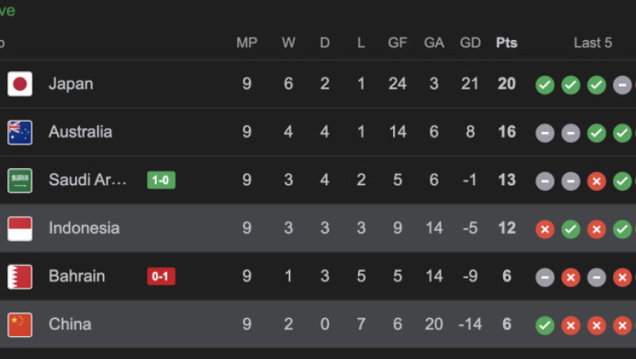636x359 pixels.
Task: Open the Indonesia team name link
Action: [84, 228]
